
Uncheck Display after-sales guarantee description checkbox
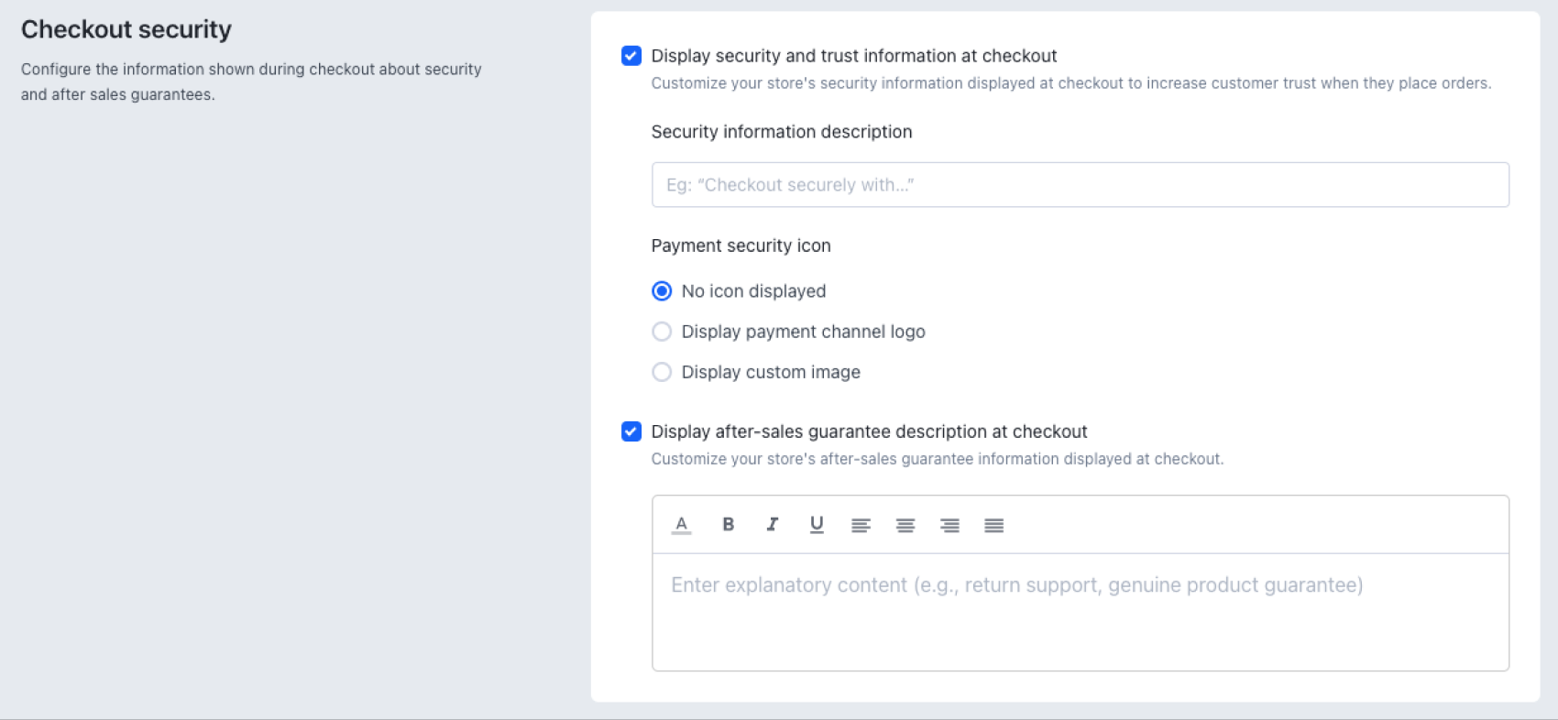pyautogui.click(x=631, y=431)
